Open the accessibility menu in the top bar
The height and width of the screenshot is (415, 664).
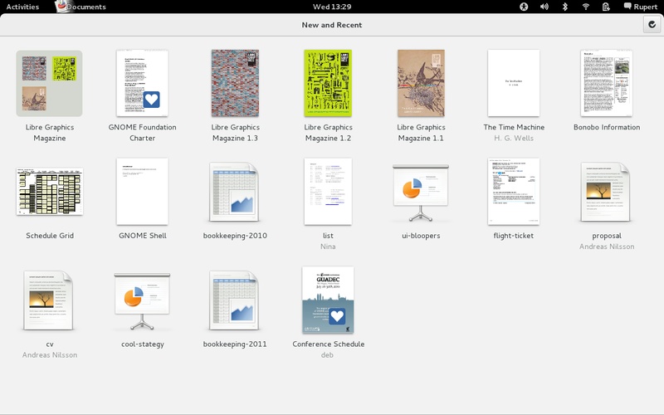(524, 7)
